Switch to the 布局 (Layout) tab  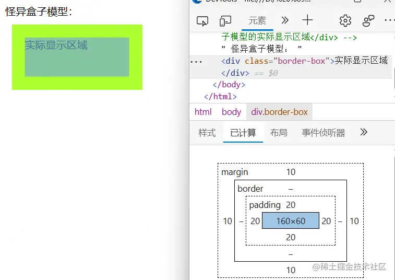coord(279,133)
